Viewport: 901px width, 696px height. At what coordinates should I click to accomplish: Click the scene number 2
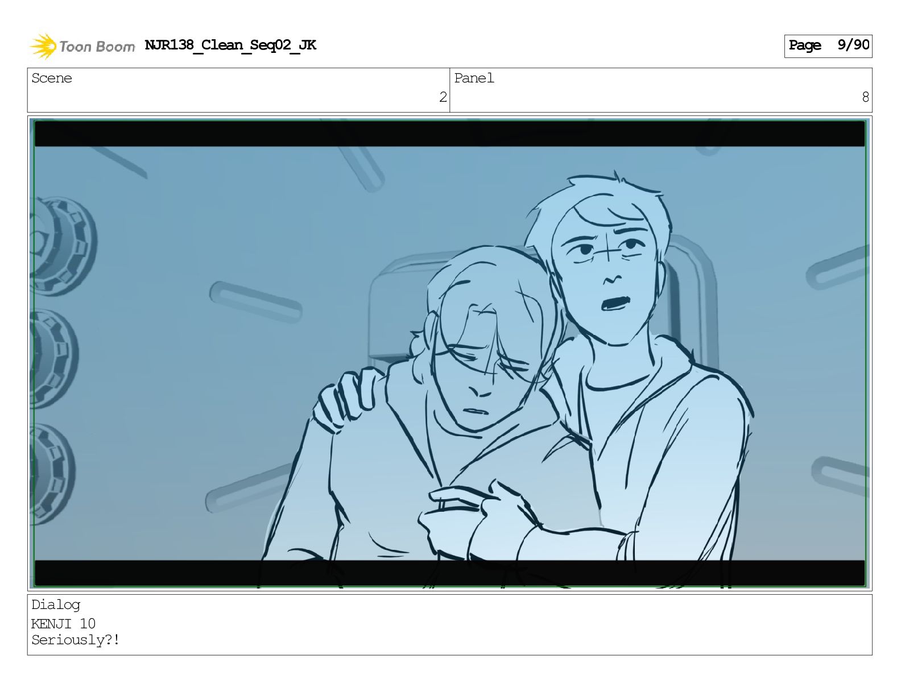click(x=443, y=97)
